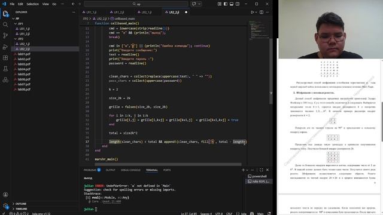Open the Julia three-circles view
383x215 pixels.
[x=5, y=79]
